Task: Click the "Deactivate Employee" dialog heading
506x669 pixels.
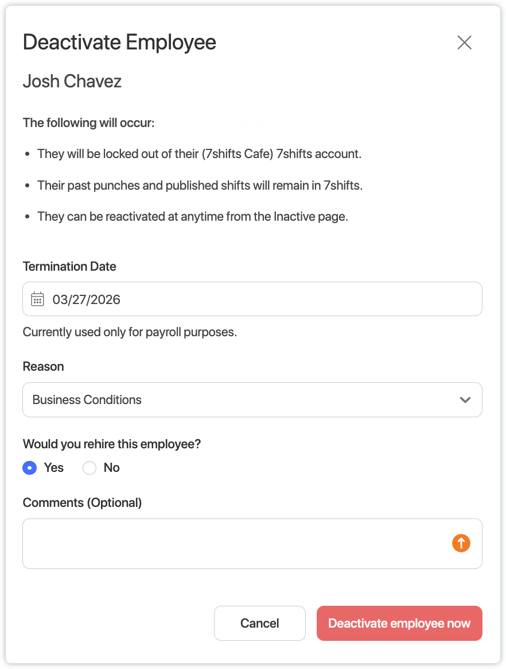Action: (x=119, y=43)
